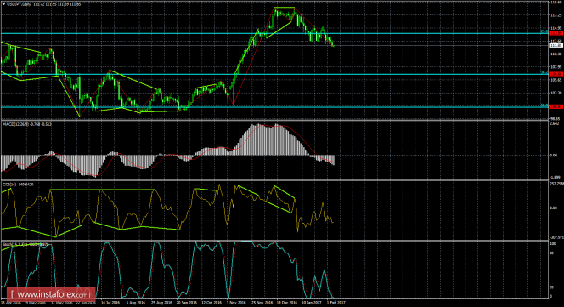Click the 19 Dec 2016 date marker

pyautogui.click(x=288, y=303)
